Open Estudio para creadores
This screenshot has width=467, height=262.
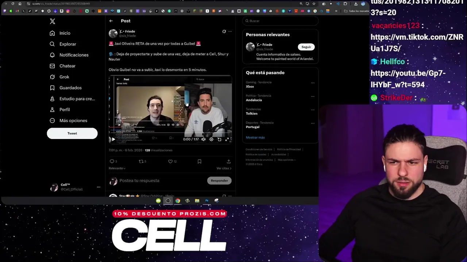pos(72,99)
